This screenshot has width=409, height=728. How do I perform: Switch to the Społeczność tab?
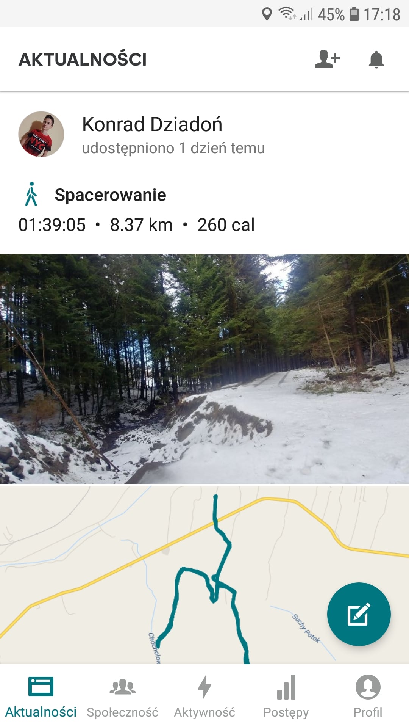122,696
